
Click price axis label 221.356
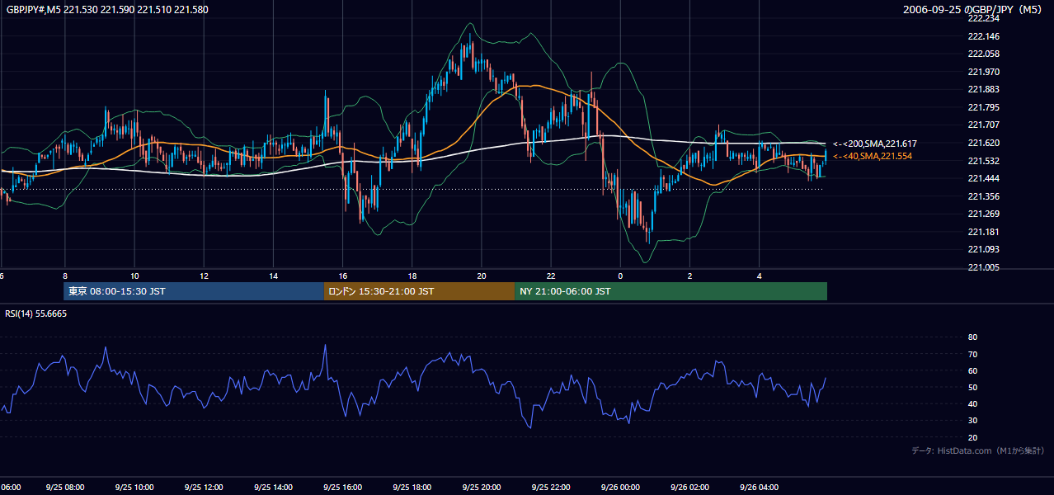985,196
